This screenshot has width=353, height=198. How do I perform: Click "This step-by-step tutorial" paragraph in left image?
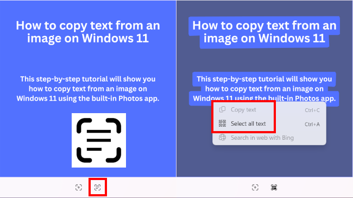(88, 89)
